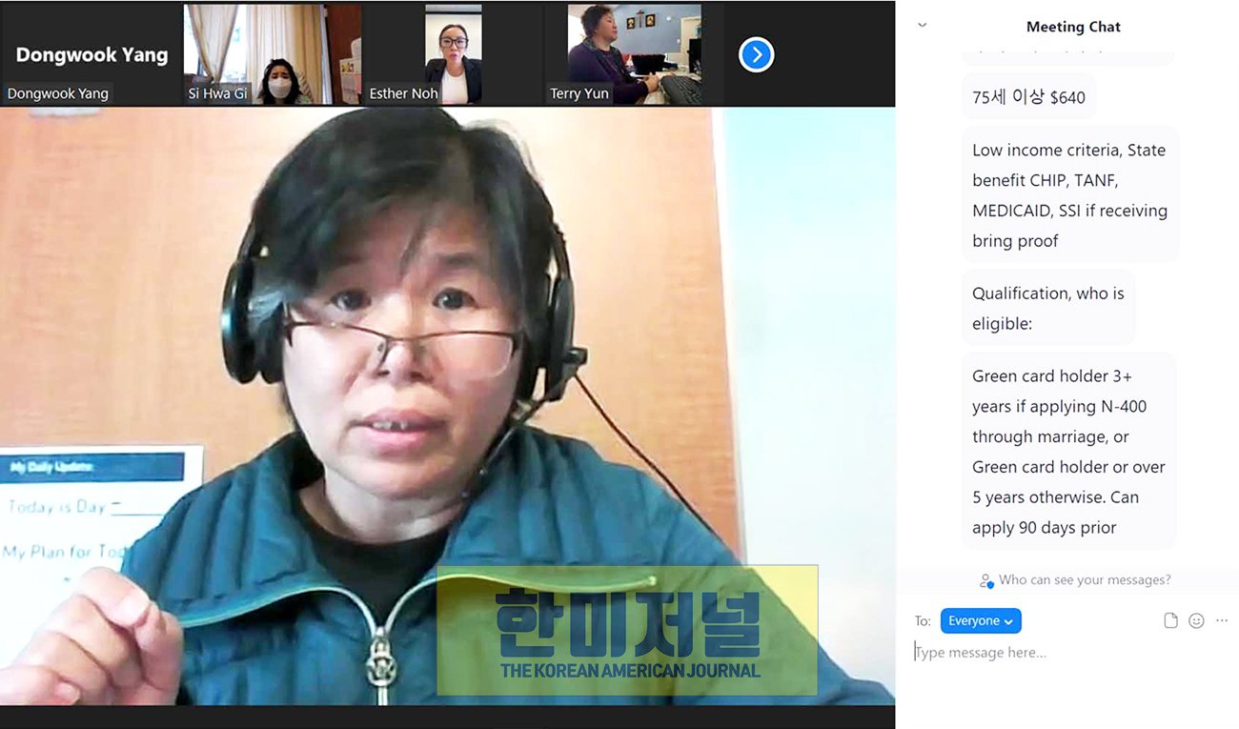Show next participants with blue arrow
The width and height of the screenshot is (1239, 729).
tap(756, 54)
